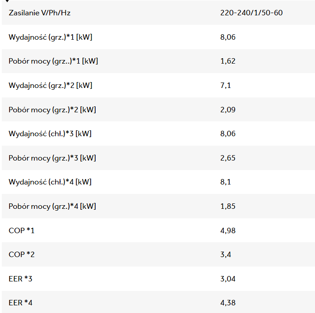Select the 220-240/1/50-60 power supply value
Viewport: 315px width, 313px height.
click(x=251, y=13)
